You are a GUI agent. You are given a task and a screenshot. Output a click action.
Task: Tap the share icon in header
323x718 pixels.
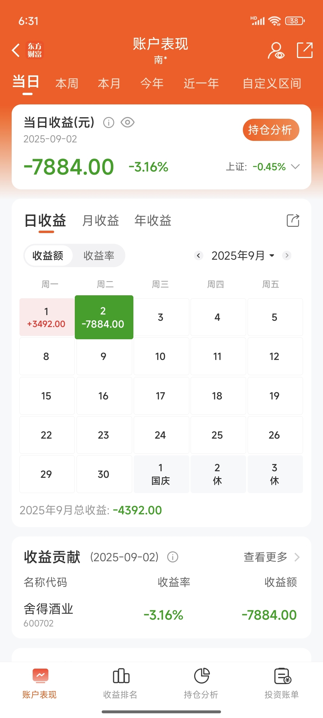point(305,50)
